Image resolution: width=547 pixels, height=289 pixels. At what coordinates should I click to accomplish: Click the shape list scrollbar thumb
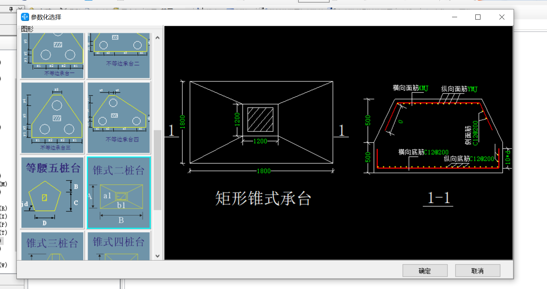pos(157,170)
